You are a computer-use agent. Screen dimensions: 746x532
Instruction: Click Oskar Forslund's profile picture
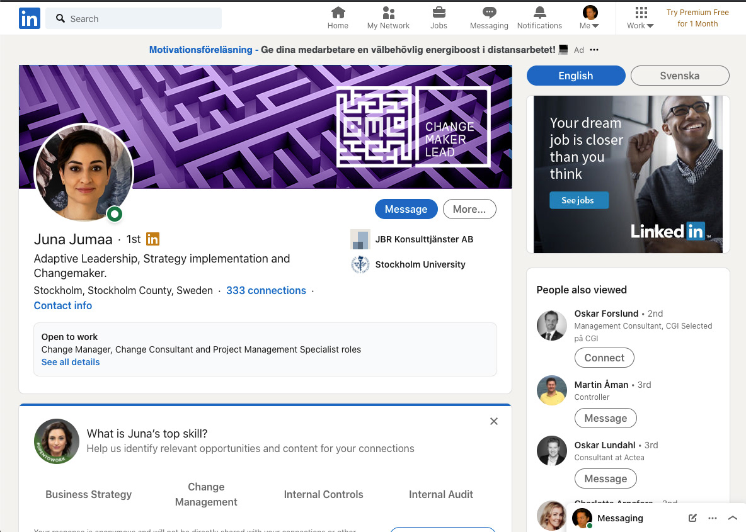pyautogui.click(x=552, y=325)
